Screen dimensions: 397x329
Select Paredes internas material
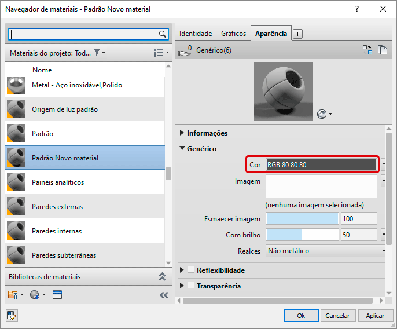[x=85, y=231]
